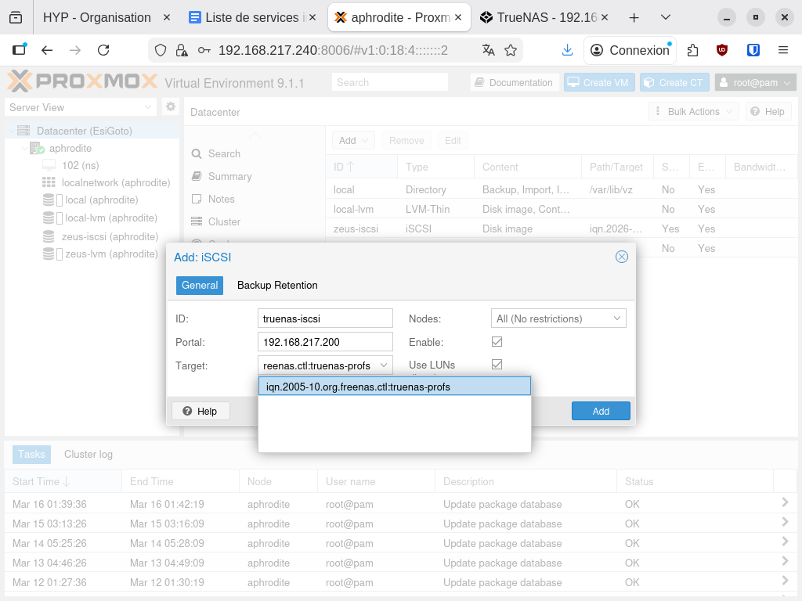Image resolution: width=802 pixels, height=601 pixels.
Task: Select the General tab
Action: 200,286
